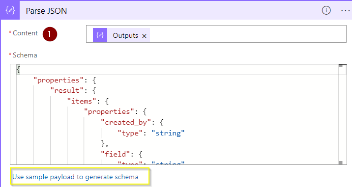The height and width of the screenshot is (187, 352).
Task: Click the Parse JSON action icon
Action: tap(10, 10)
